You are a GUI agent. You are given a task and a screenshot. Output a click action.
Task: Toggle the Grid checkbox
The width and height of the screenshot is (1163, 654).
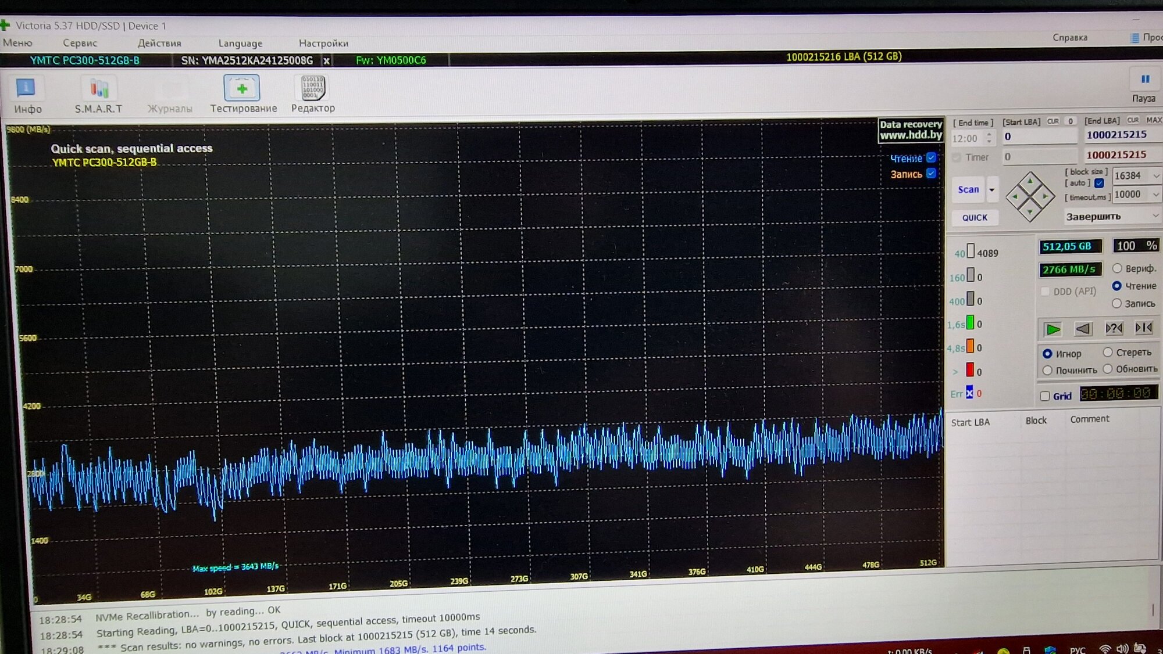pos(1045,396)
